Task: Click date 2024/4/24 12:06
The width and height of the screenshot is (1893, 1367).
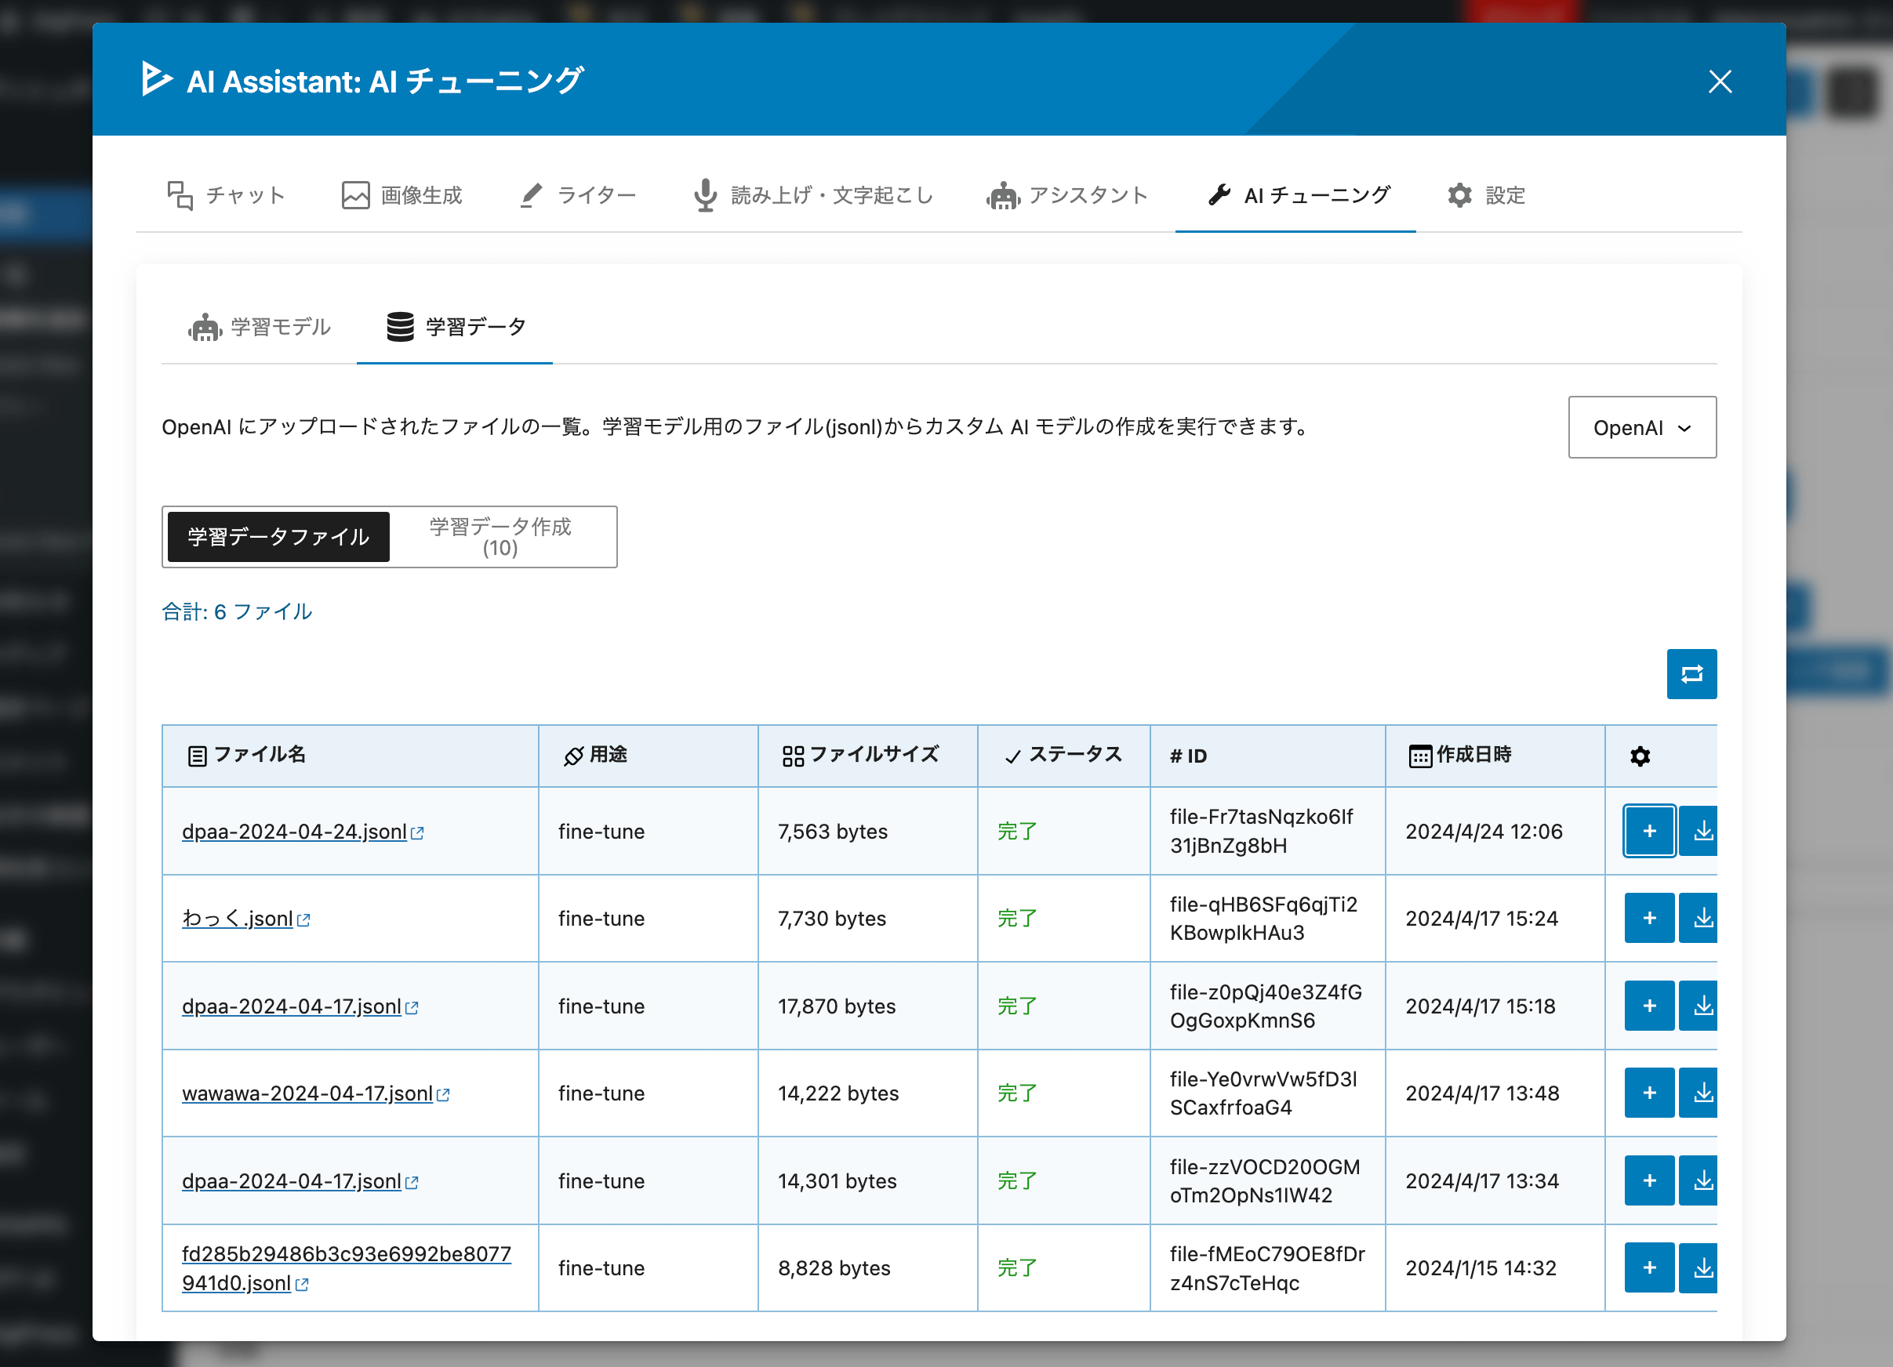Action: (1483, 832)
